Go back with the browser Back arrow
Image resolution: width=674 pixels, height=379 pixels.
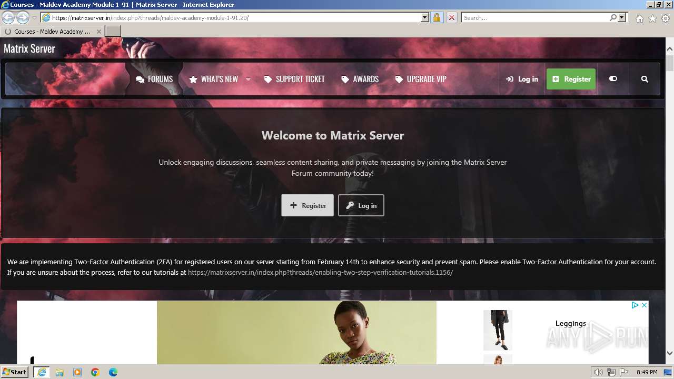pyautogui.click(x=8, y=17)
